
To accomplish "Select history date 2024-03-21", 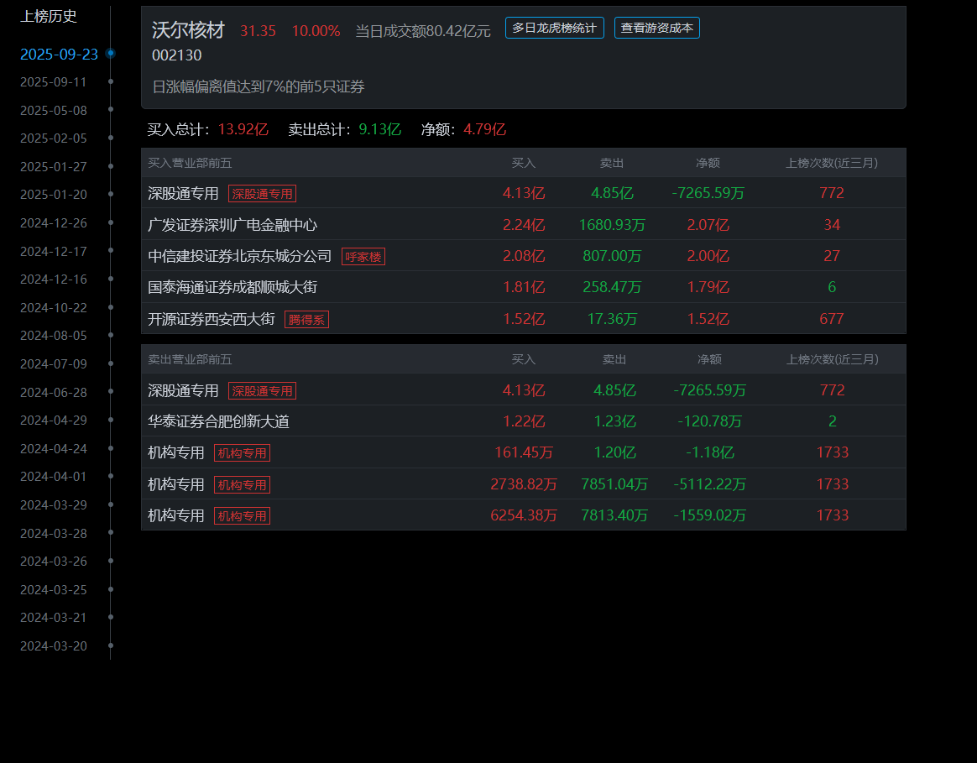I will [54, 617].
